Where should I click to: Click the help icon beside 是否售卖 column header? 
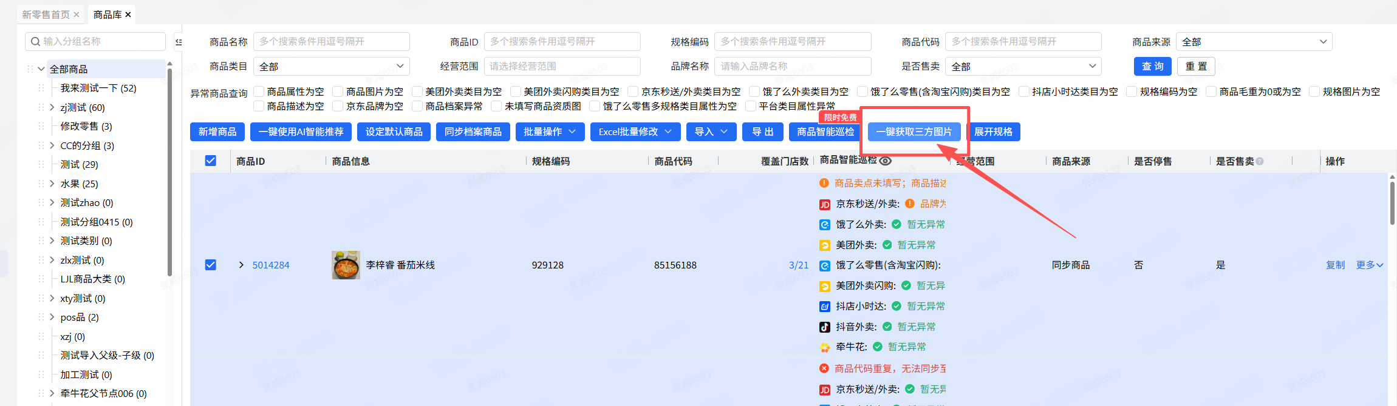tap(1260, 161)
